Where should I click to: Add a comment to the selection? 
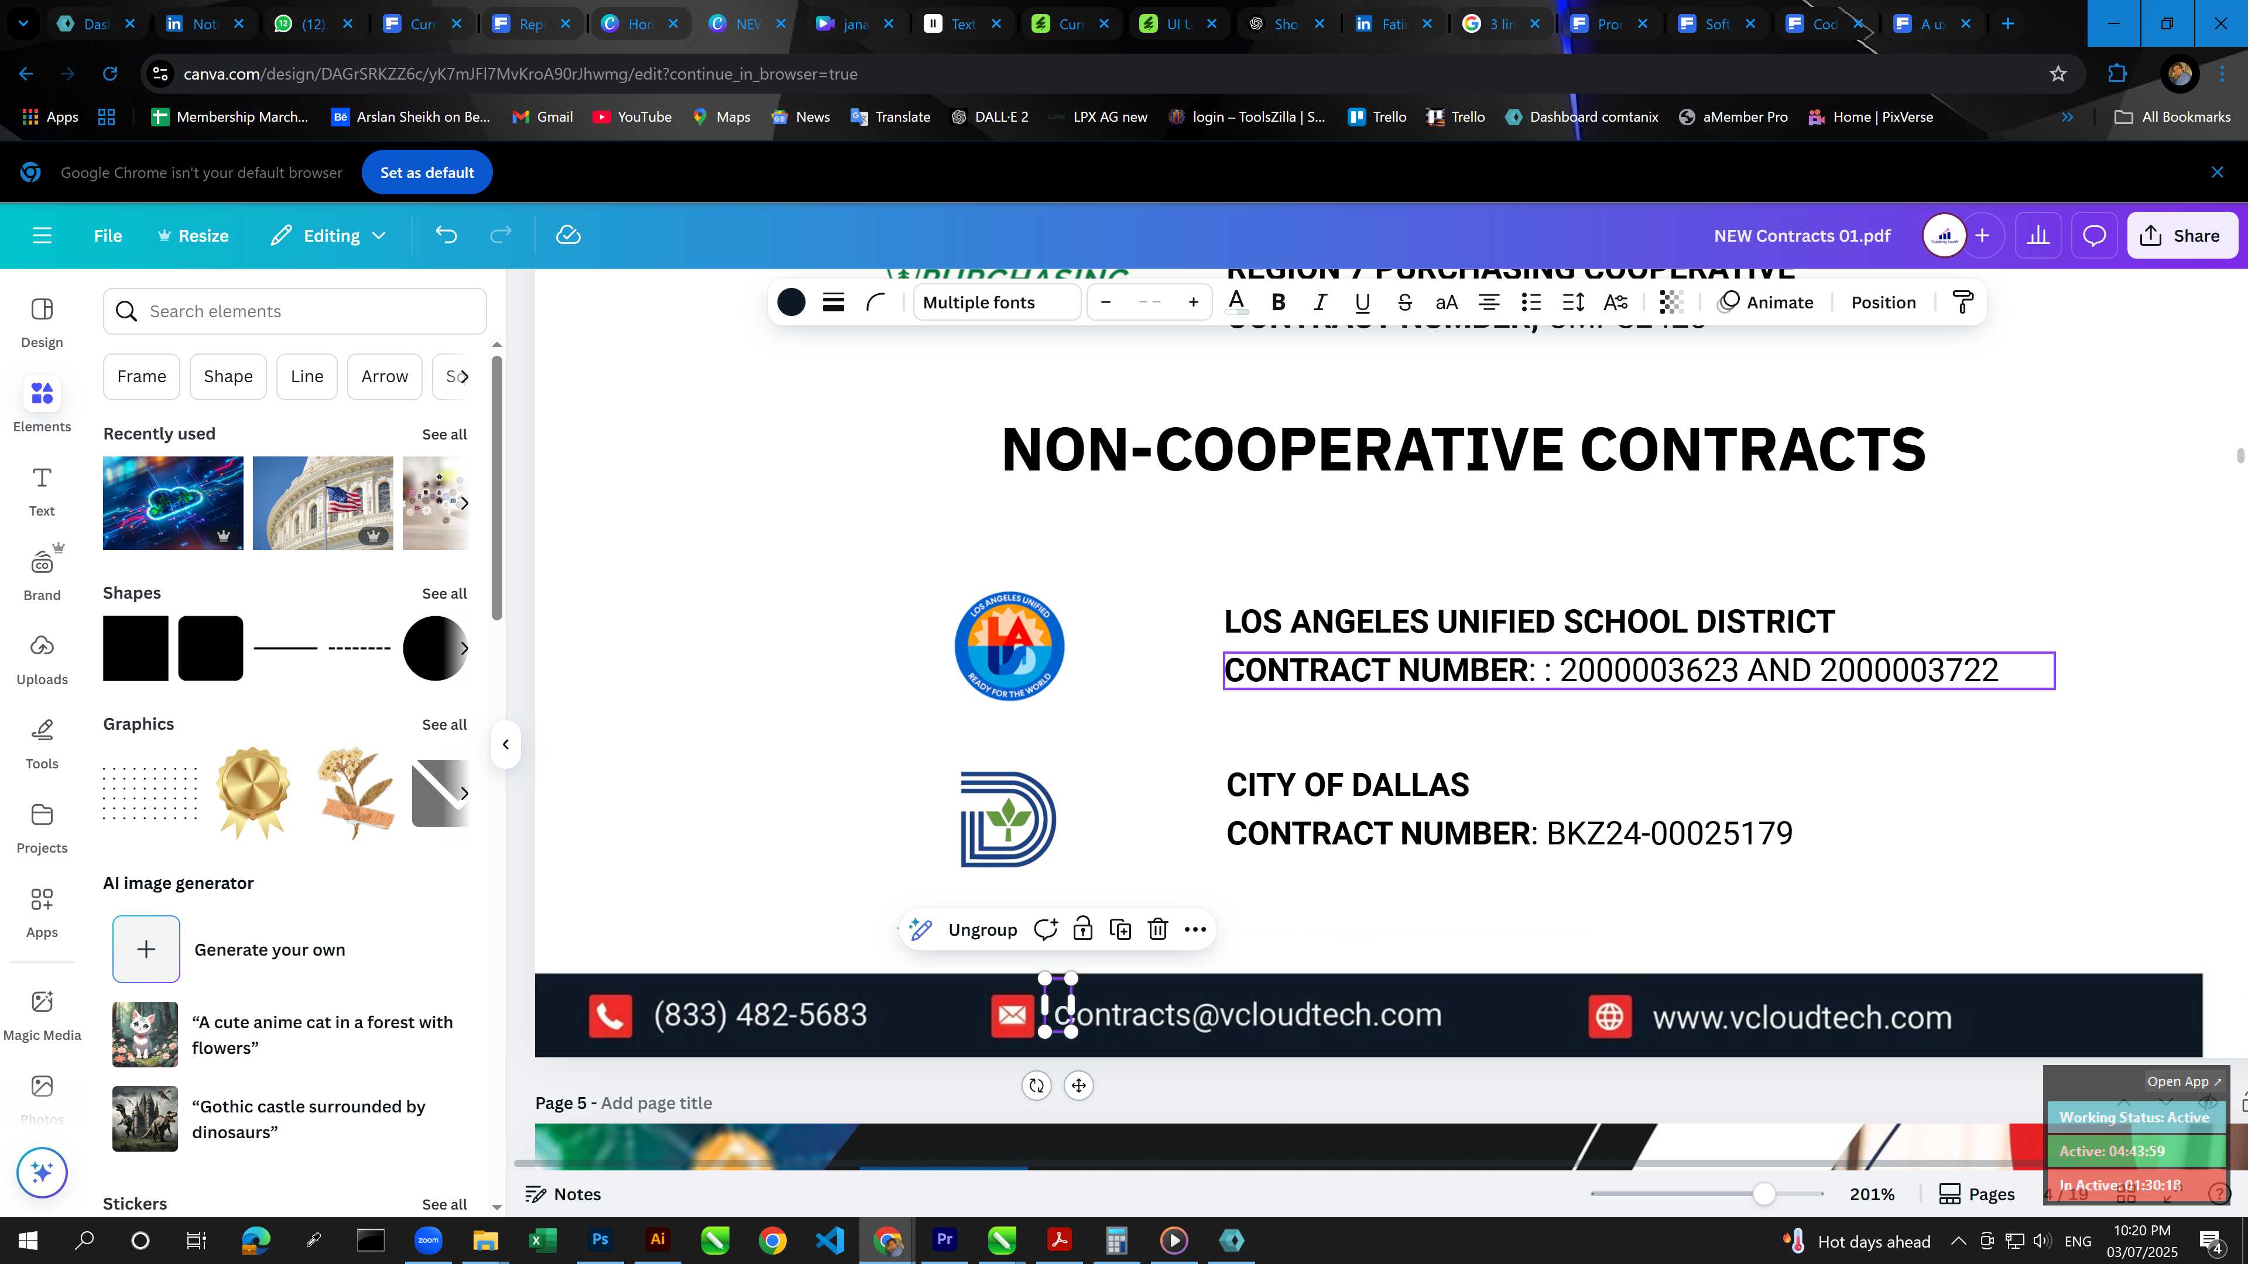click(1046, 930)
